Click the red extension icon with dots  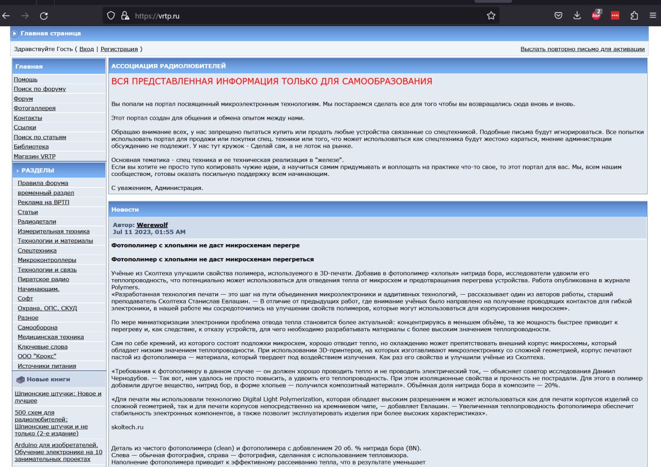coord(615,16)
